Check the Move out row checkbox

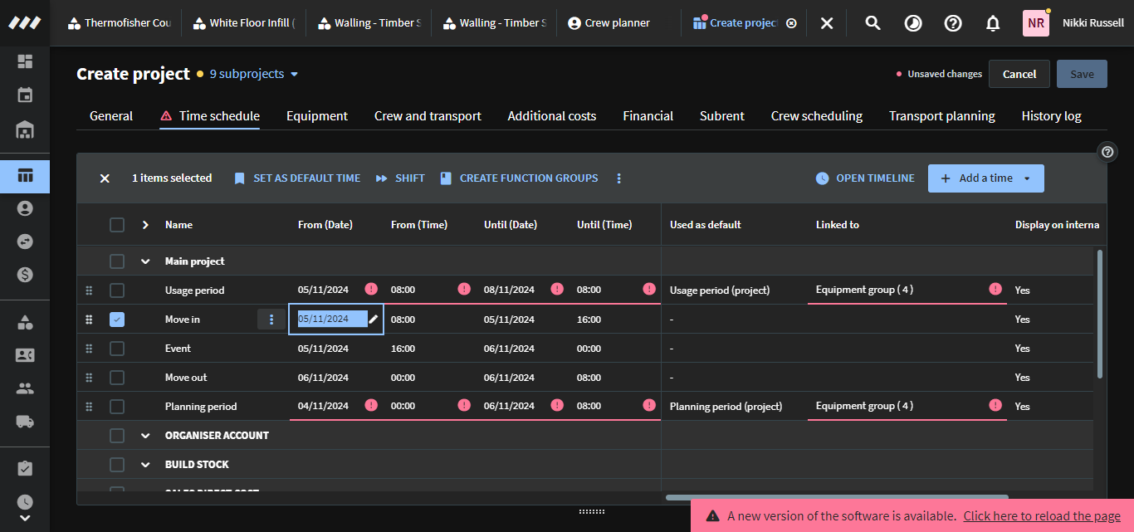click(117, 378)
